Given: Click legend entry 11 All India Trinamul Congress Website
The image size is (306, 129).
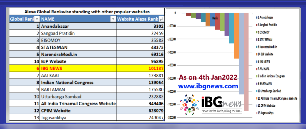Looking at the screenshot, I should tap(276, 98).
